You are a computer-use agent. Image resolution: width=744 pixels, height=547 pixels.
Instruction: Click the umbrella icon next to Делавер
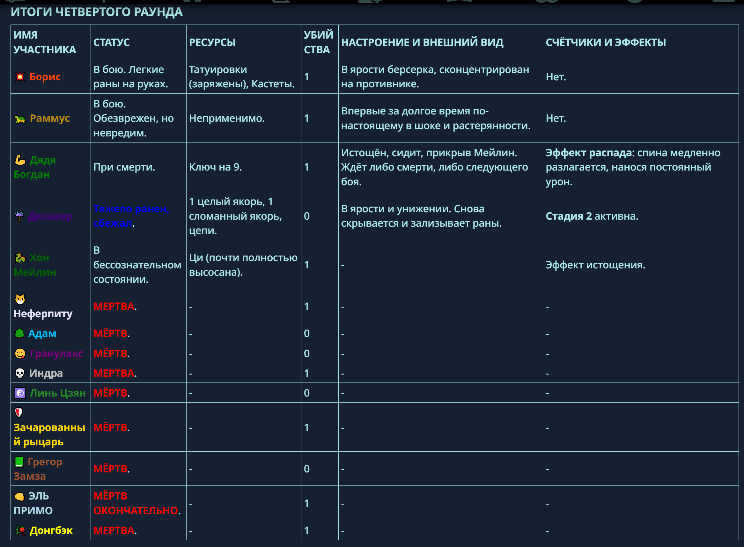(x=19, y=216)
